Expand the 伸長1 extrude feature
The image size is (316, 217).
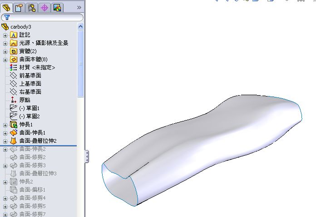click(5, 125)
